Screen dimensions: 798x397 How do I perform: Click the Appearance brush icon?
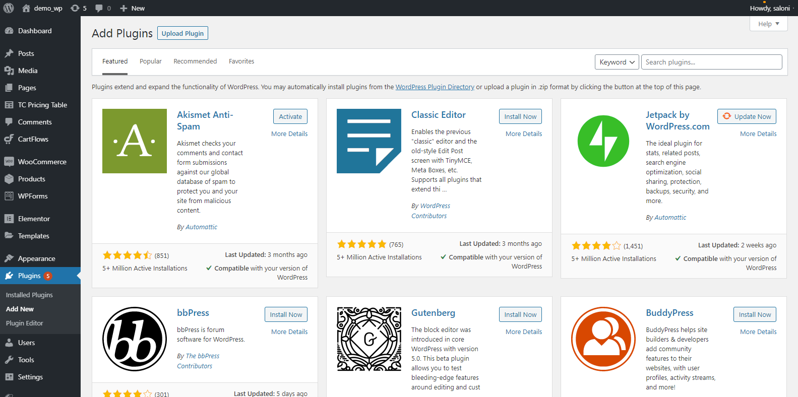9,258
